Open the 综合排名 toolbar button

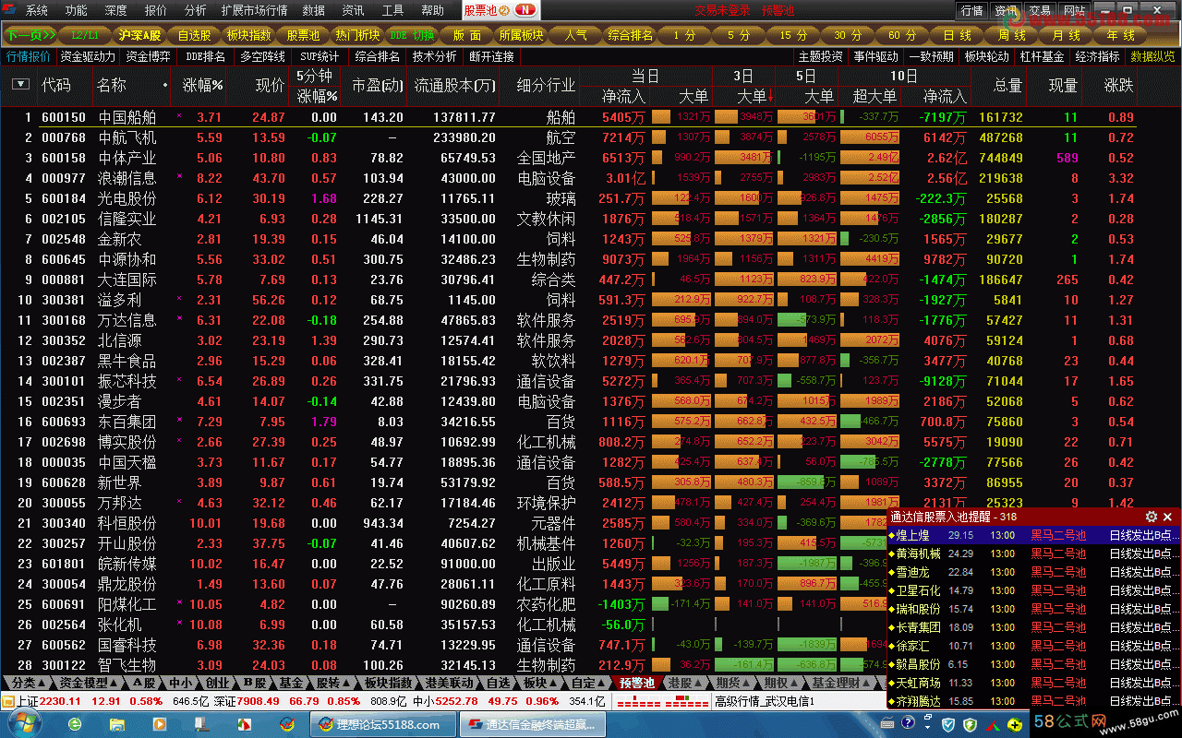(x=631, y=35)
